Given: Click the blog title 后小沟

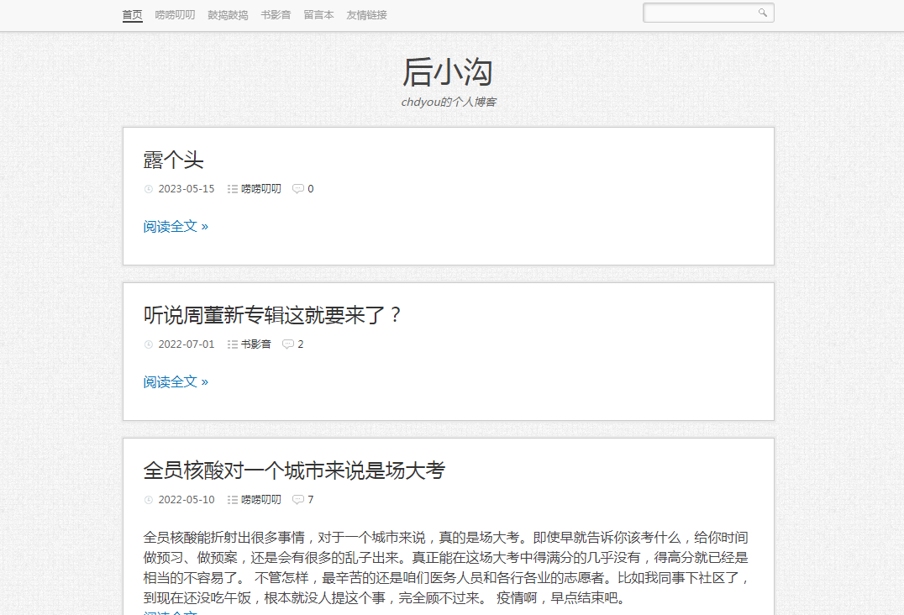Looking at the screenshot, I should (x=447, y=72).
